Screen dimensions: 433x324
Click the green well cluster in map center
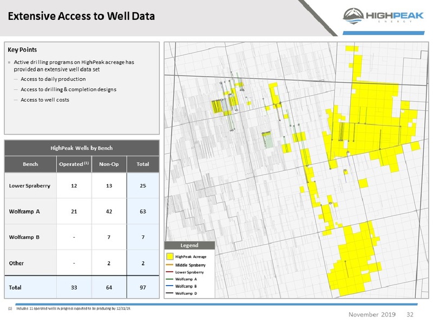pyautogui.click(x=266, y=140)
